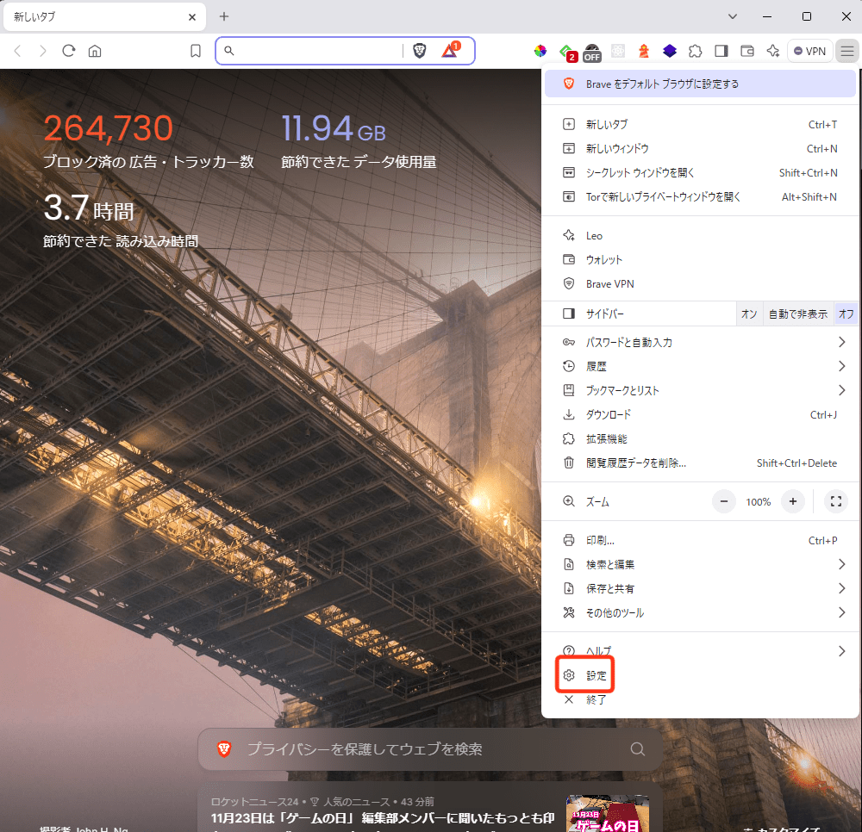Select シークレット ウィンドウを開く menu item
This screenshot has width=862, height=832.
tap(640, 173)
